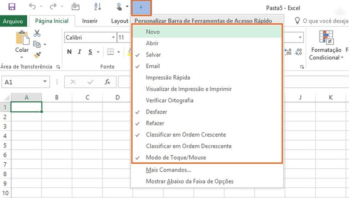Enable Impressão Rápida in the menu

tap(168, 77)
